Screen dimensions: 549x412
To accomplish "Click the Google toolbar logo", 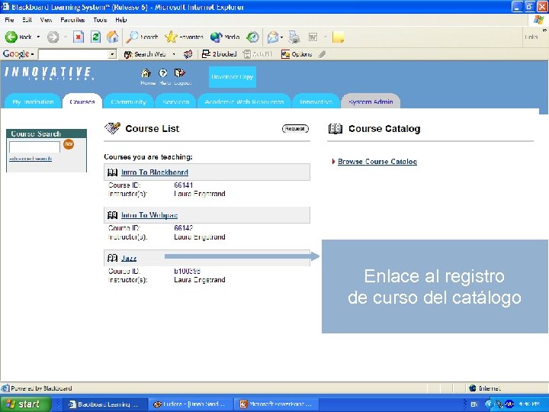I will click(16, 54).
